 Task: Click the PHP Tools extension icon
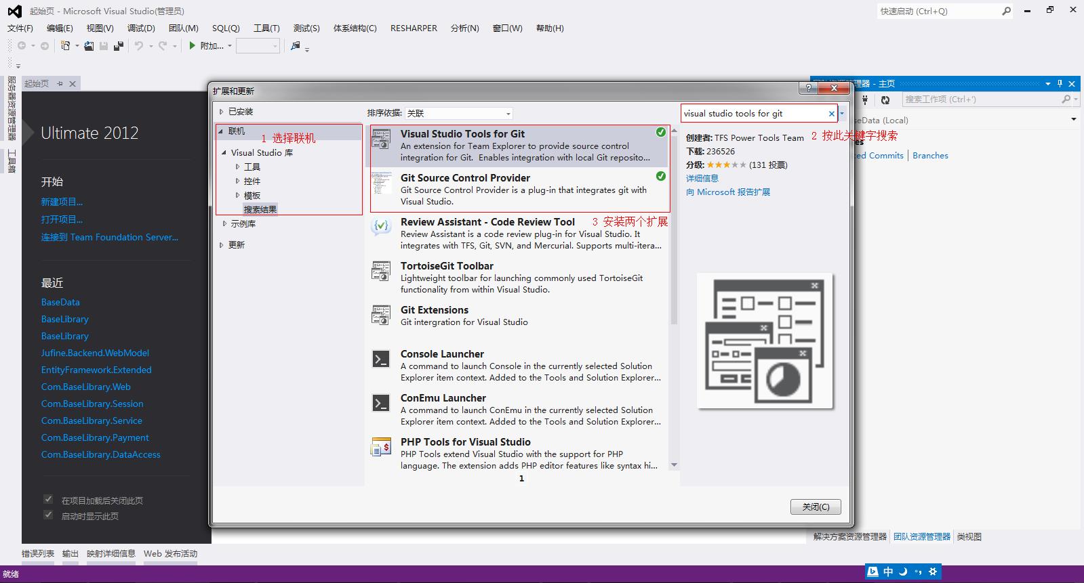[381, 447]
